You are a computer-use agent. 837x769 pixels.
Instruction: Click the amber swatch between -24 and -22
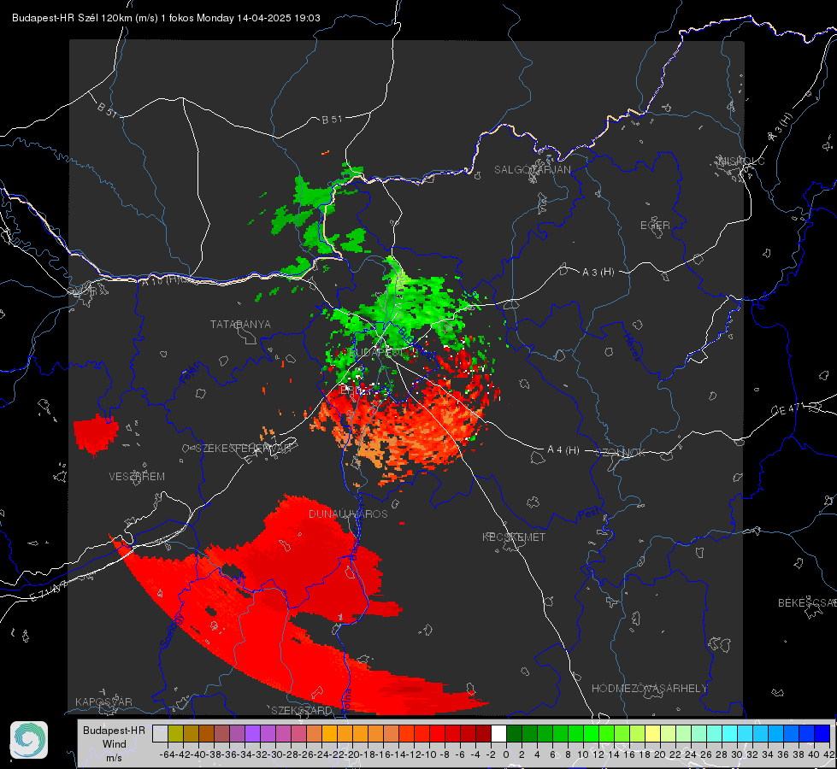coord(329,734)
